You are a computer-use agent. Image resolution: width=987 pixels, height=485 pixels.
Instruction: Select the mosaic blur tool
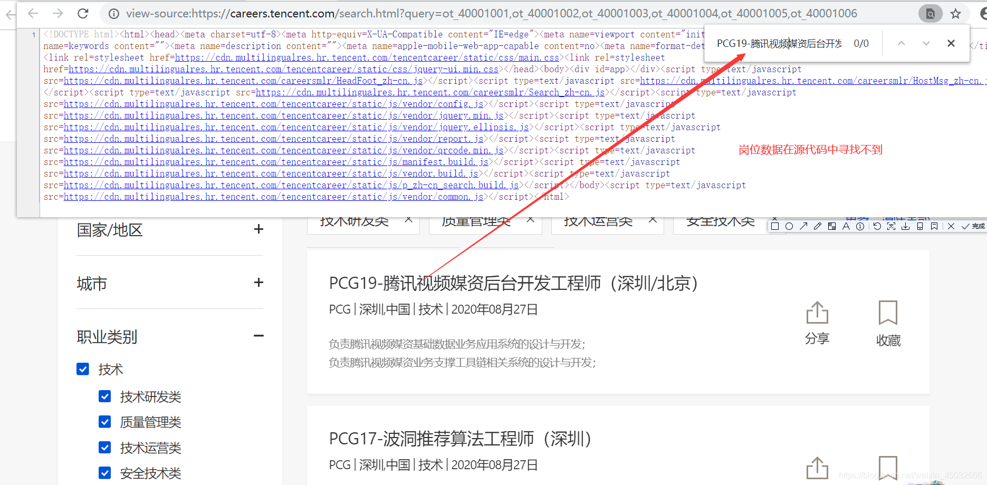(x=832, y=226)
